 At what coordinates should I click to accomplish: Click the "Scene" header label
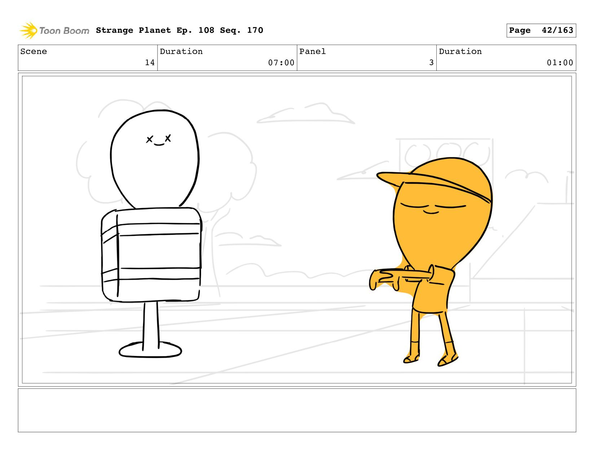tap(34, 51)
